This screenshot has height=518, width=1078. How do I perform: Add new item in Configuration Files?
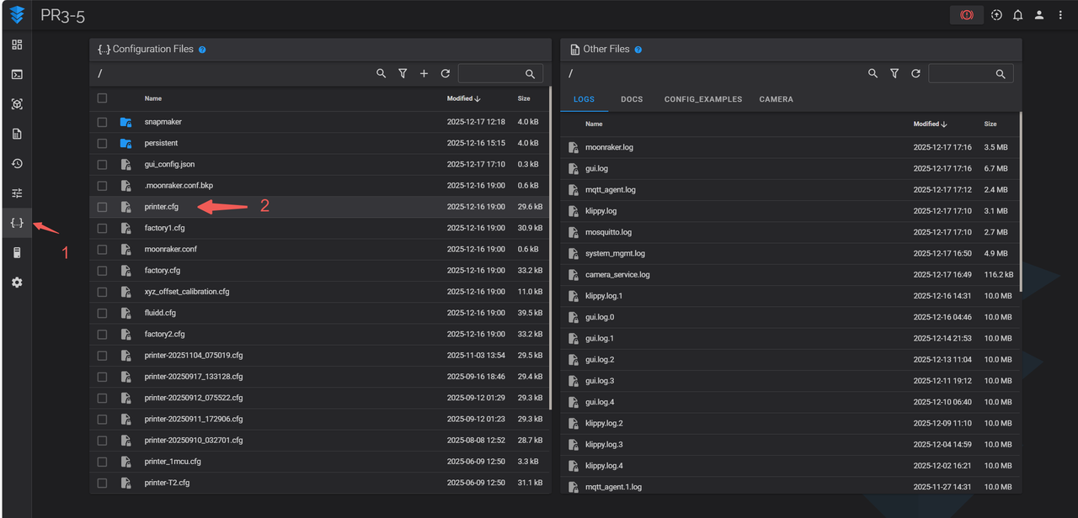click(424, 74)
